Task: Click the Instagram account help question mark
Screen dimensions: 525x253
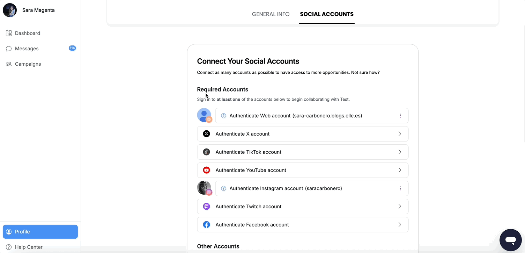Action: click(223, 188)
